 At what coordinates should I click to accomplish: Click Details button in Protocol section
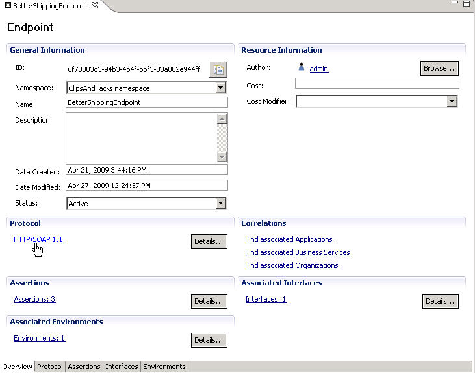209,241
